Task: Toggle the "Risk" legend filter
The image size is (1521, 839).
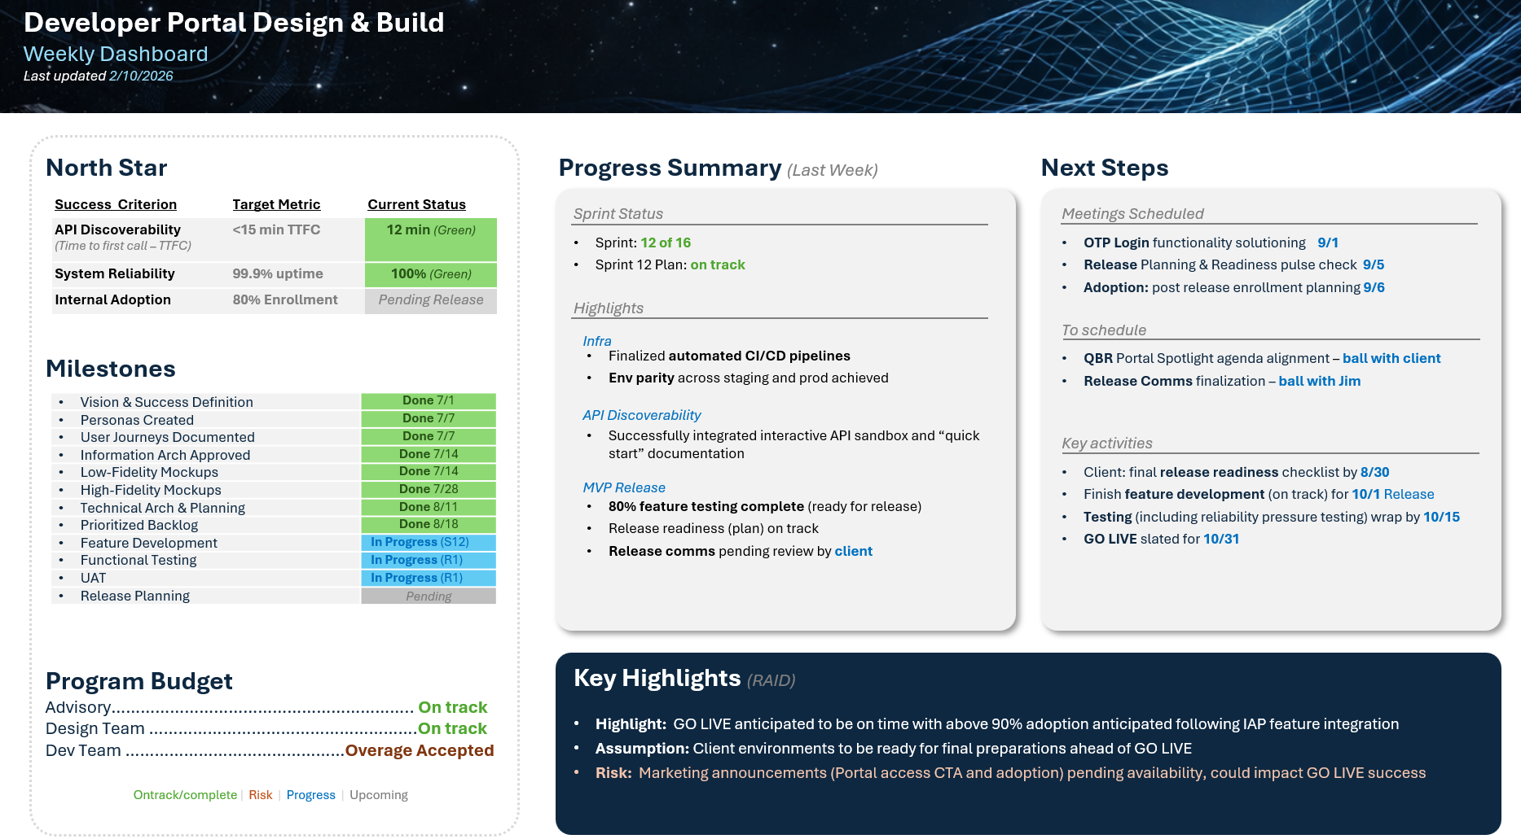Action: point(260,794)
